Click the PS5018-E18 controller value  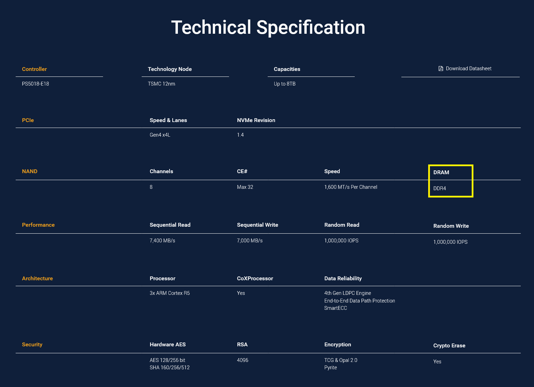tap(36, 84)
